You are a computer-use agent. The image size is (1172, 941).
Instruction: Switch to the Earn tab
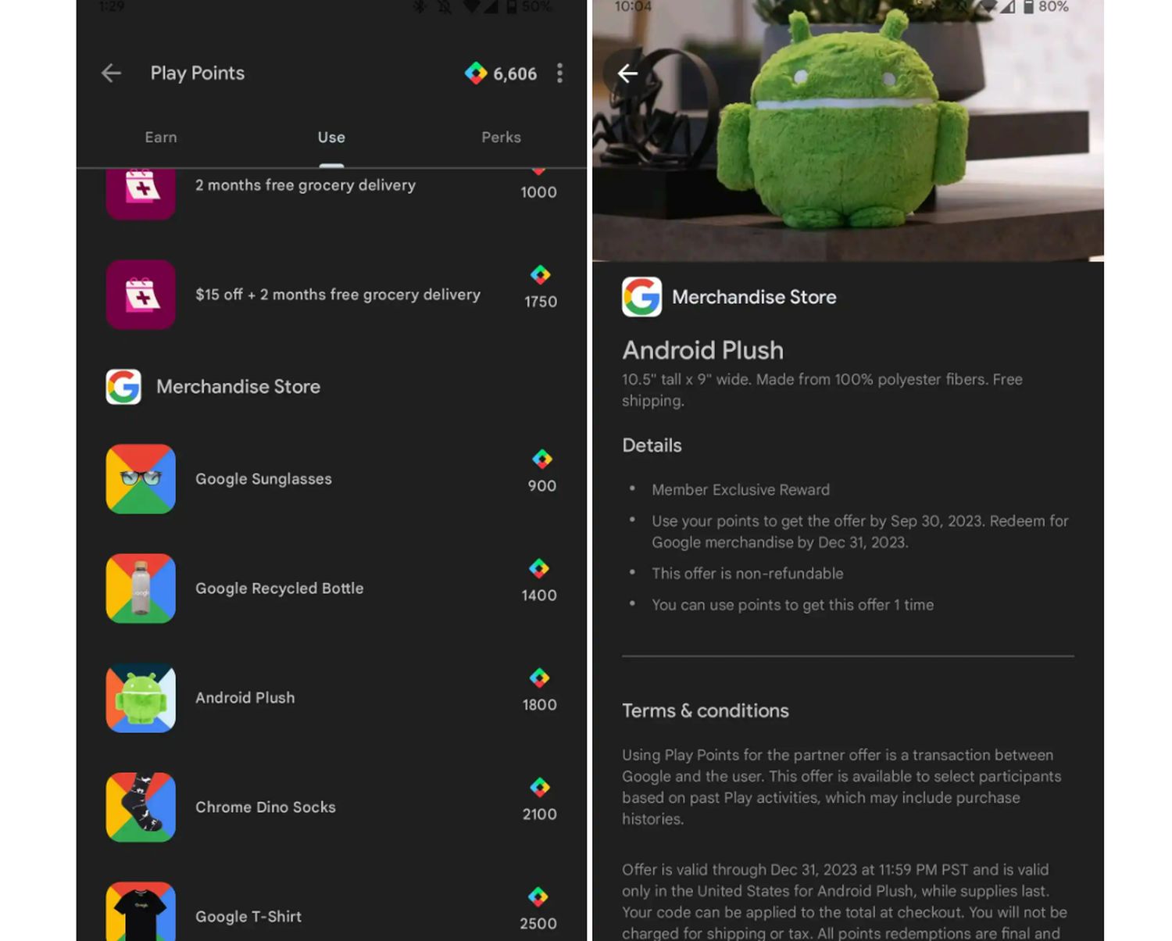point(161,138)
